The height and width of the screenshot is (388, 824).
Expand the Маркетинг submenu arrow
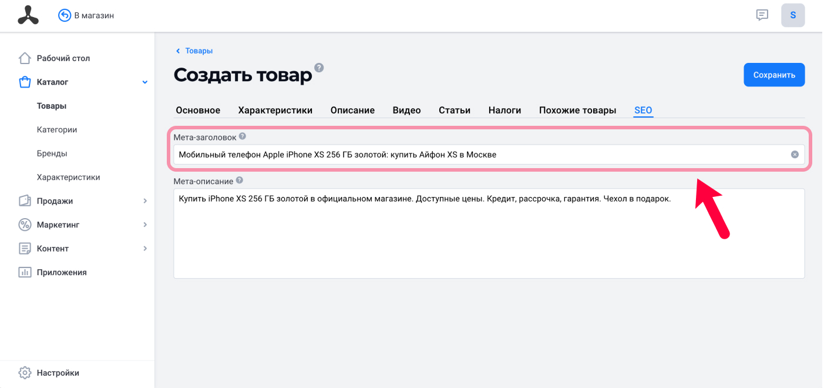coord(145,225)
